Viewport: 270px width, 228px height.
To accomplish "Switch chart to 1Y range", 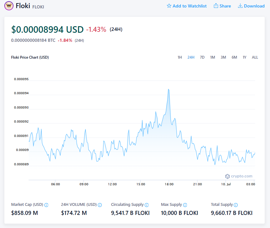I will 244,57.
